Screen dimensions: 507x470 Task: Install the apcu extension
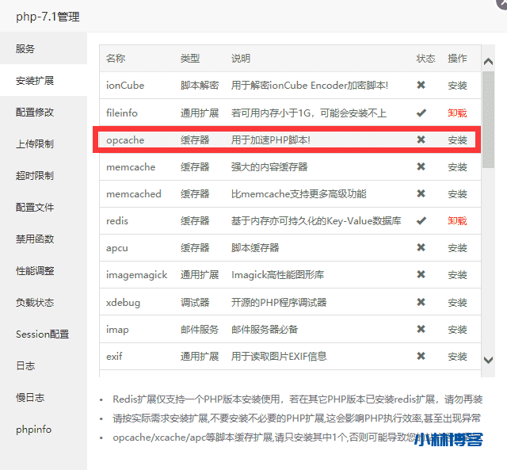click(457, 248)
